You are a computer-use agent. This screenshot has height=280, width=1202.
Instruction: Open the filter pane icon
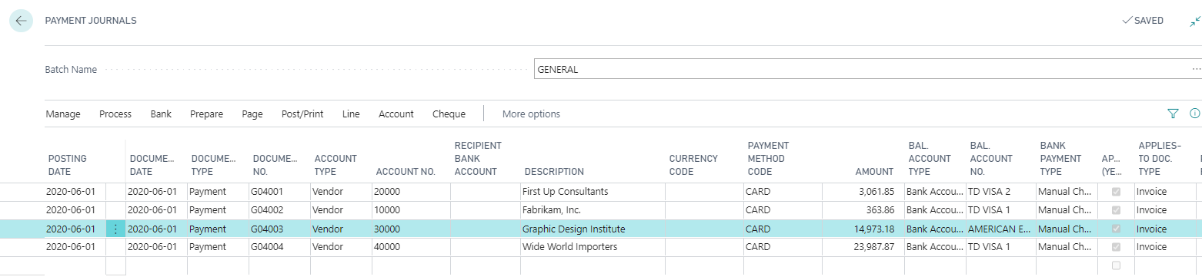(x=1173, y=114)
